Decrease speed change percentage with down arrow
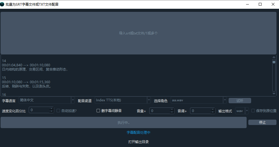Screen dimensions: 279x147 [x=52, y=112]
